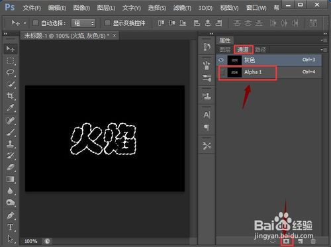This screenshot has height=247, width=331.
Task: Show the Alpha 1 channel visibility box
Action: pyautogui.click(x=222, y=72)
